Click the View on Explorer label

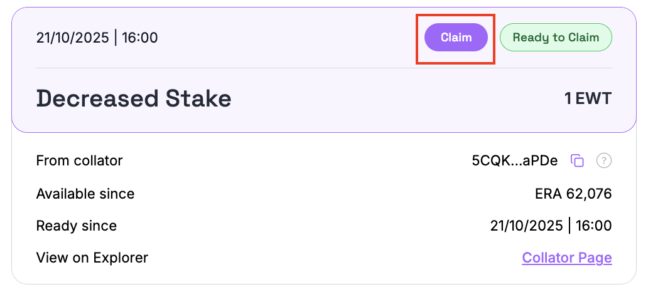(x=92, y=258)
